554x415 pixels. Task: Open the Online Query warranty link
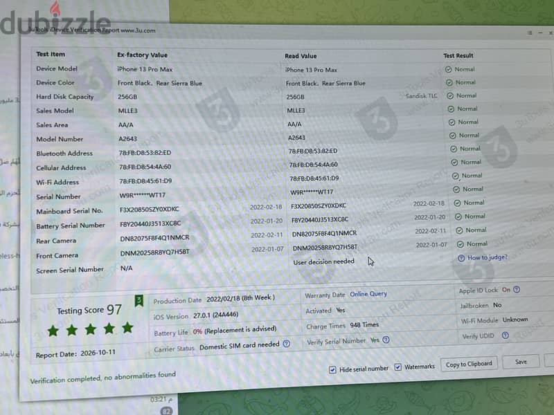(368, 294)
